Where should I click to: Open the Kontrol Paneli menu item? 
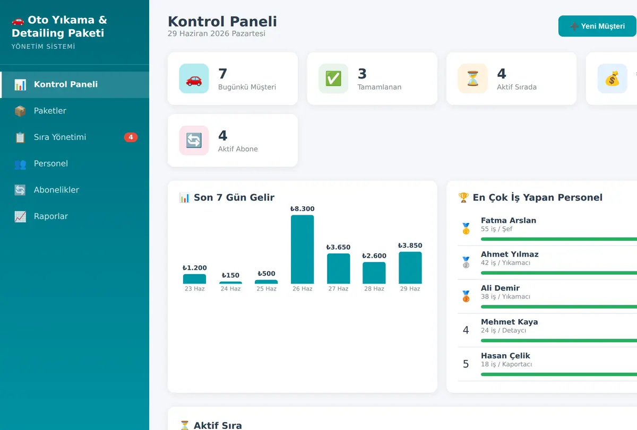coord(74,85)
